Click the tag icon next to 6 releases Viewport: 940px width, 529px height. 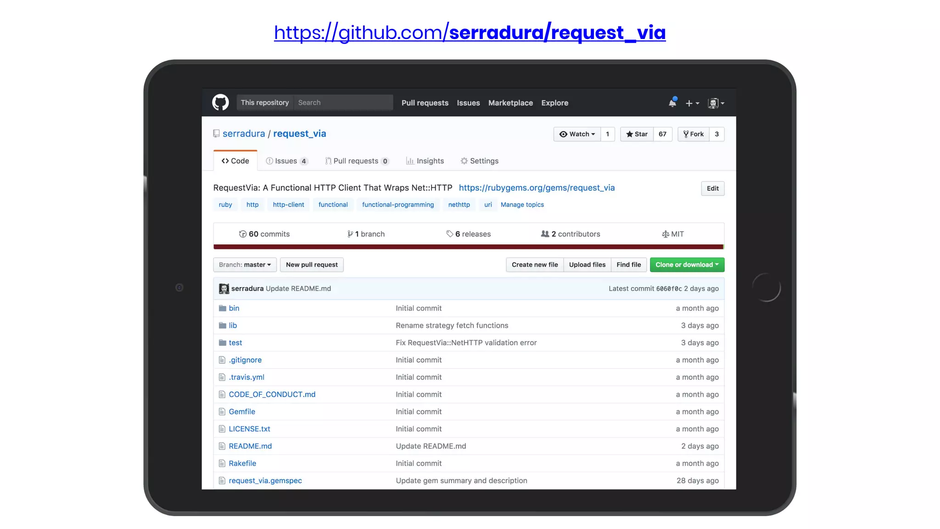click(450, 234)
